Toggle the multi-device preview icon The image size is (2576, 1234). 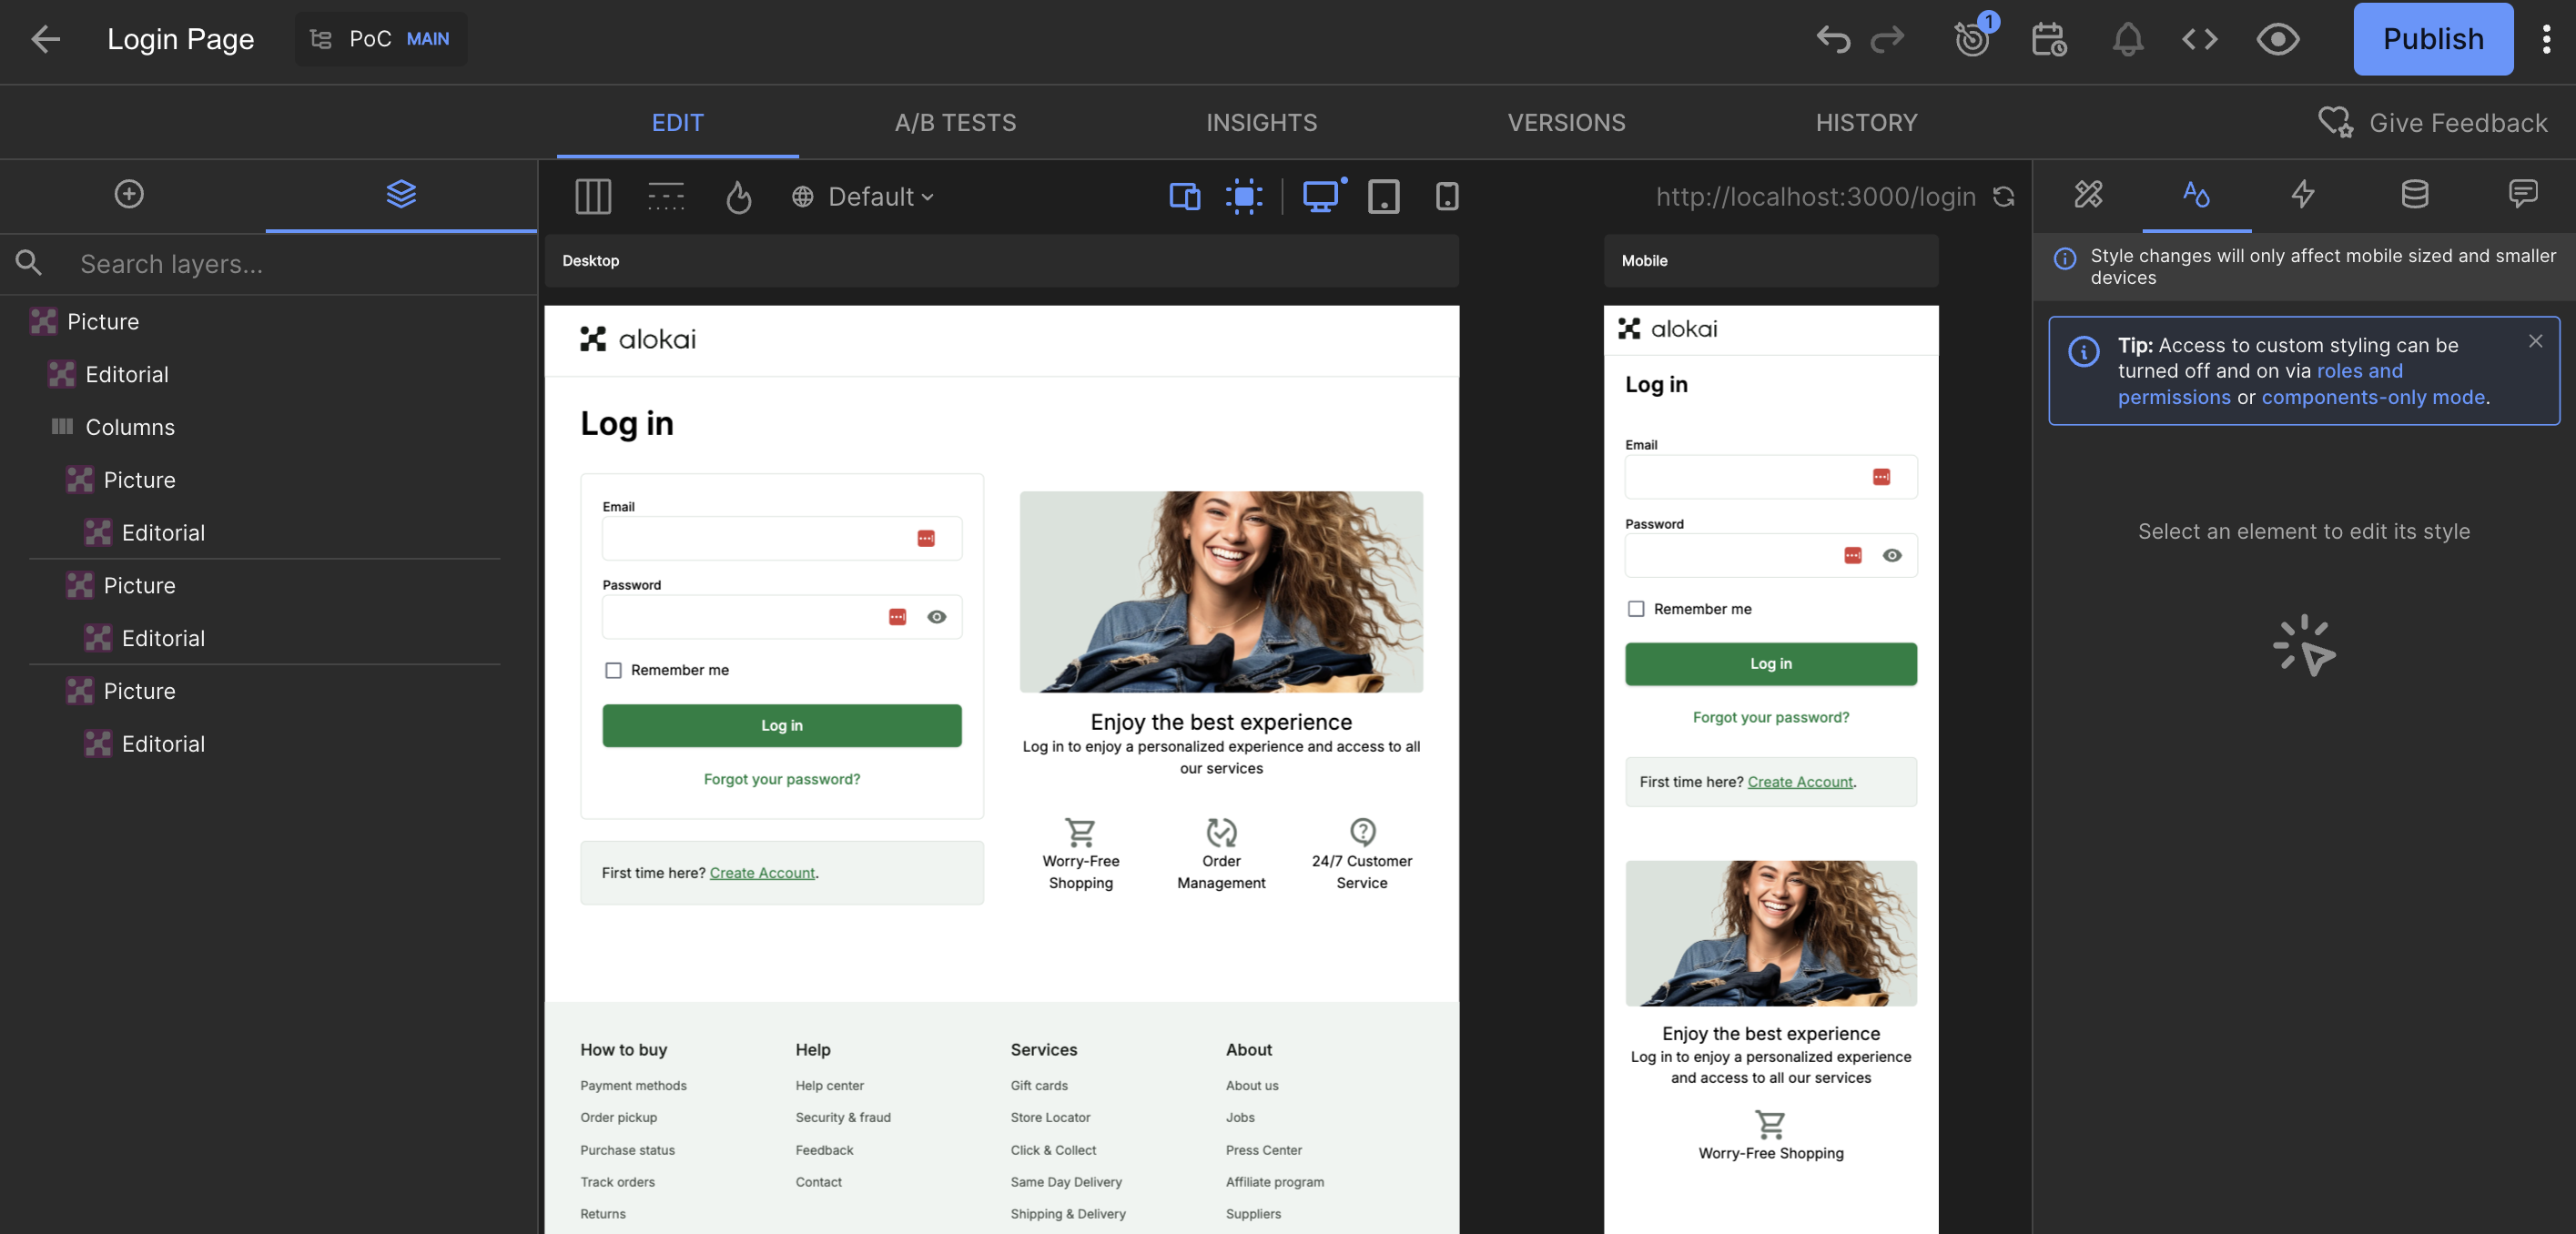[x=1185, y=197]
